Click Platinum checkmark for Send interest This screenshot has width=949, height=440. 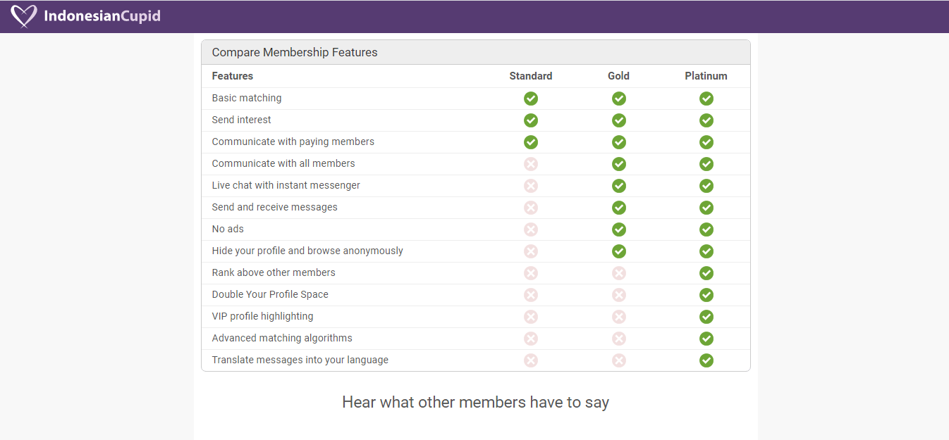point(706,120)
